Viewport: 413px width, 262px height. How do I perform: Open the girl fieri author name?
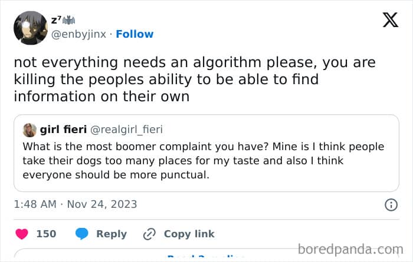point(64,130)
